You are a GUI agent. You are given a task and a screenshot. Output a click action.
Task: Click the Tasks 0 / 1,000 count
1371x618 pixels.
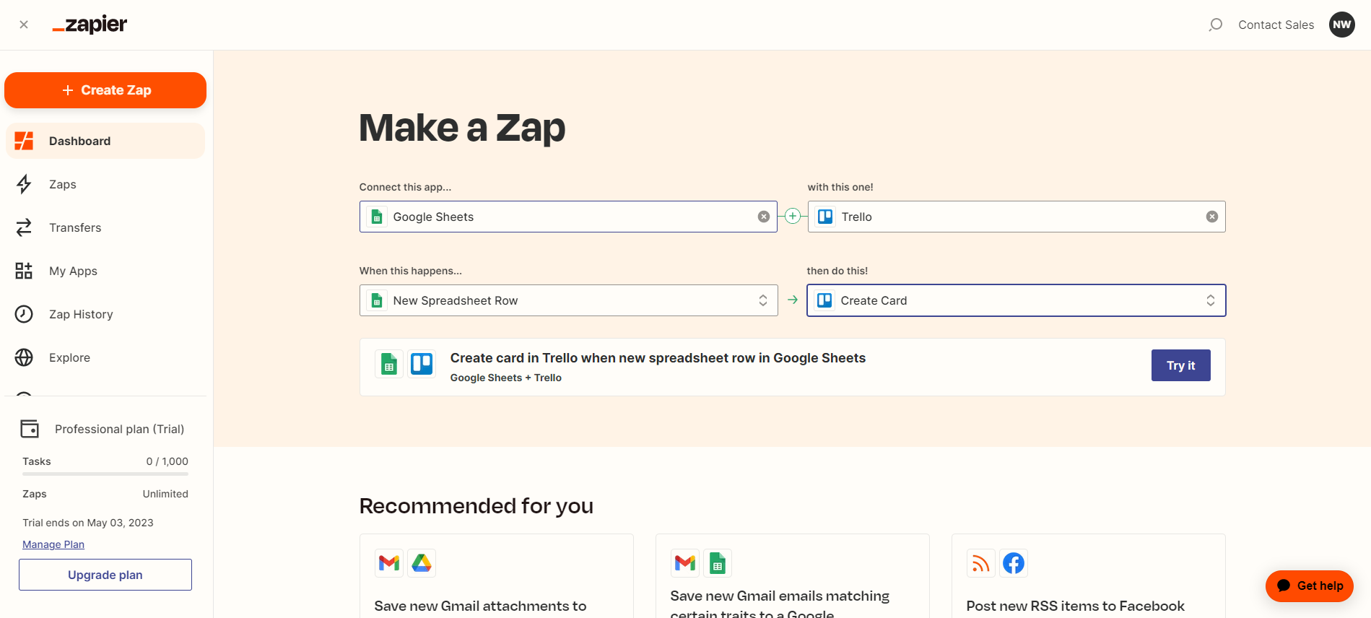(167, 461)
